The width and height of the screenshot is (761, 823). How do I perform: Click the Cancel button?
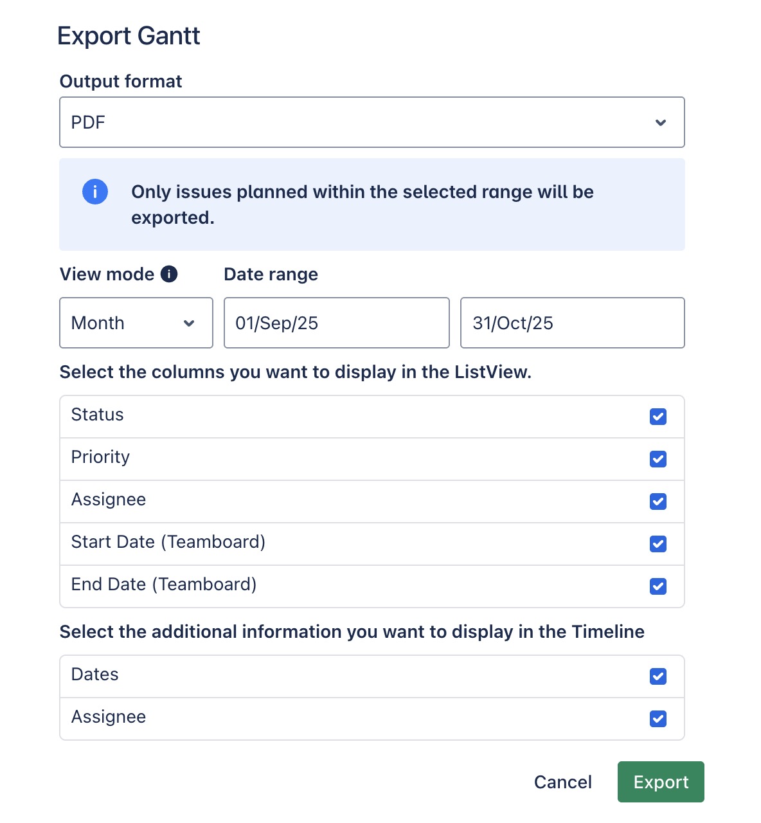click(x=562, y=782)
